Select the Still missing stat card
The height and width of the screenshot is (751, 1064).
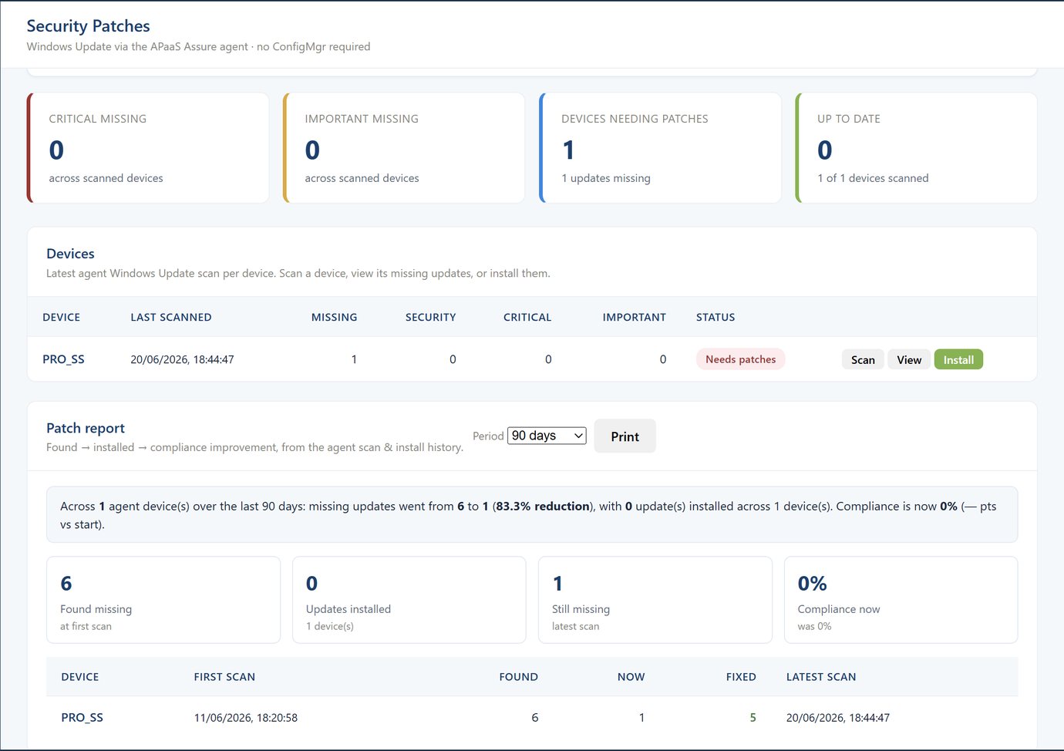coord(655,600)
